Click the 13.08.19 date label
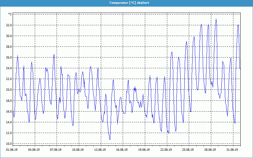This screenshot has width=253, height=158. click(100, 150)
